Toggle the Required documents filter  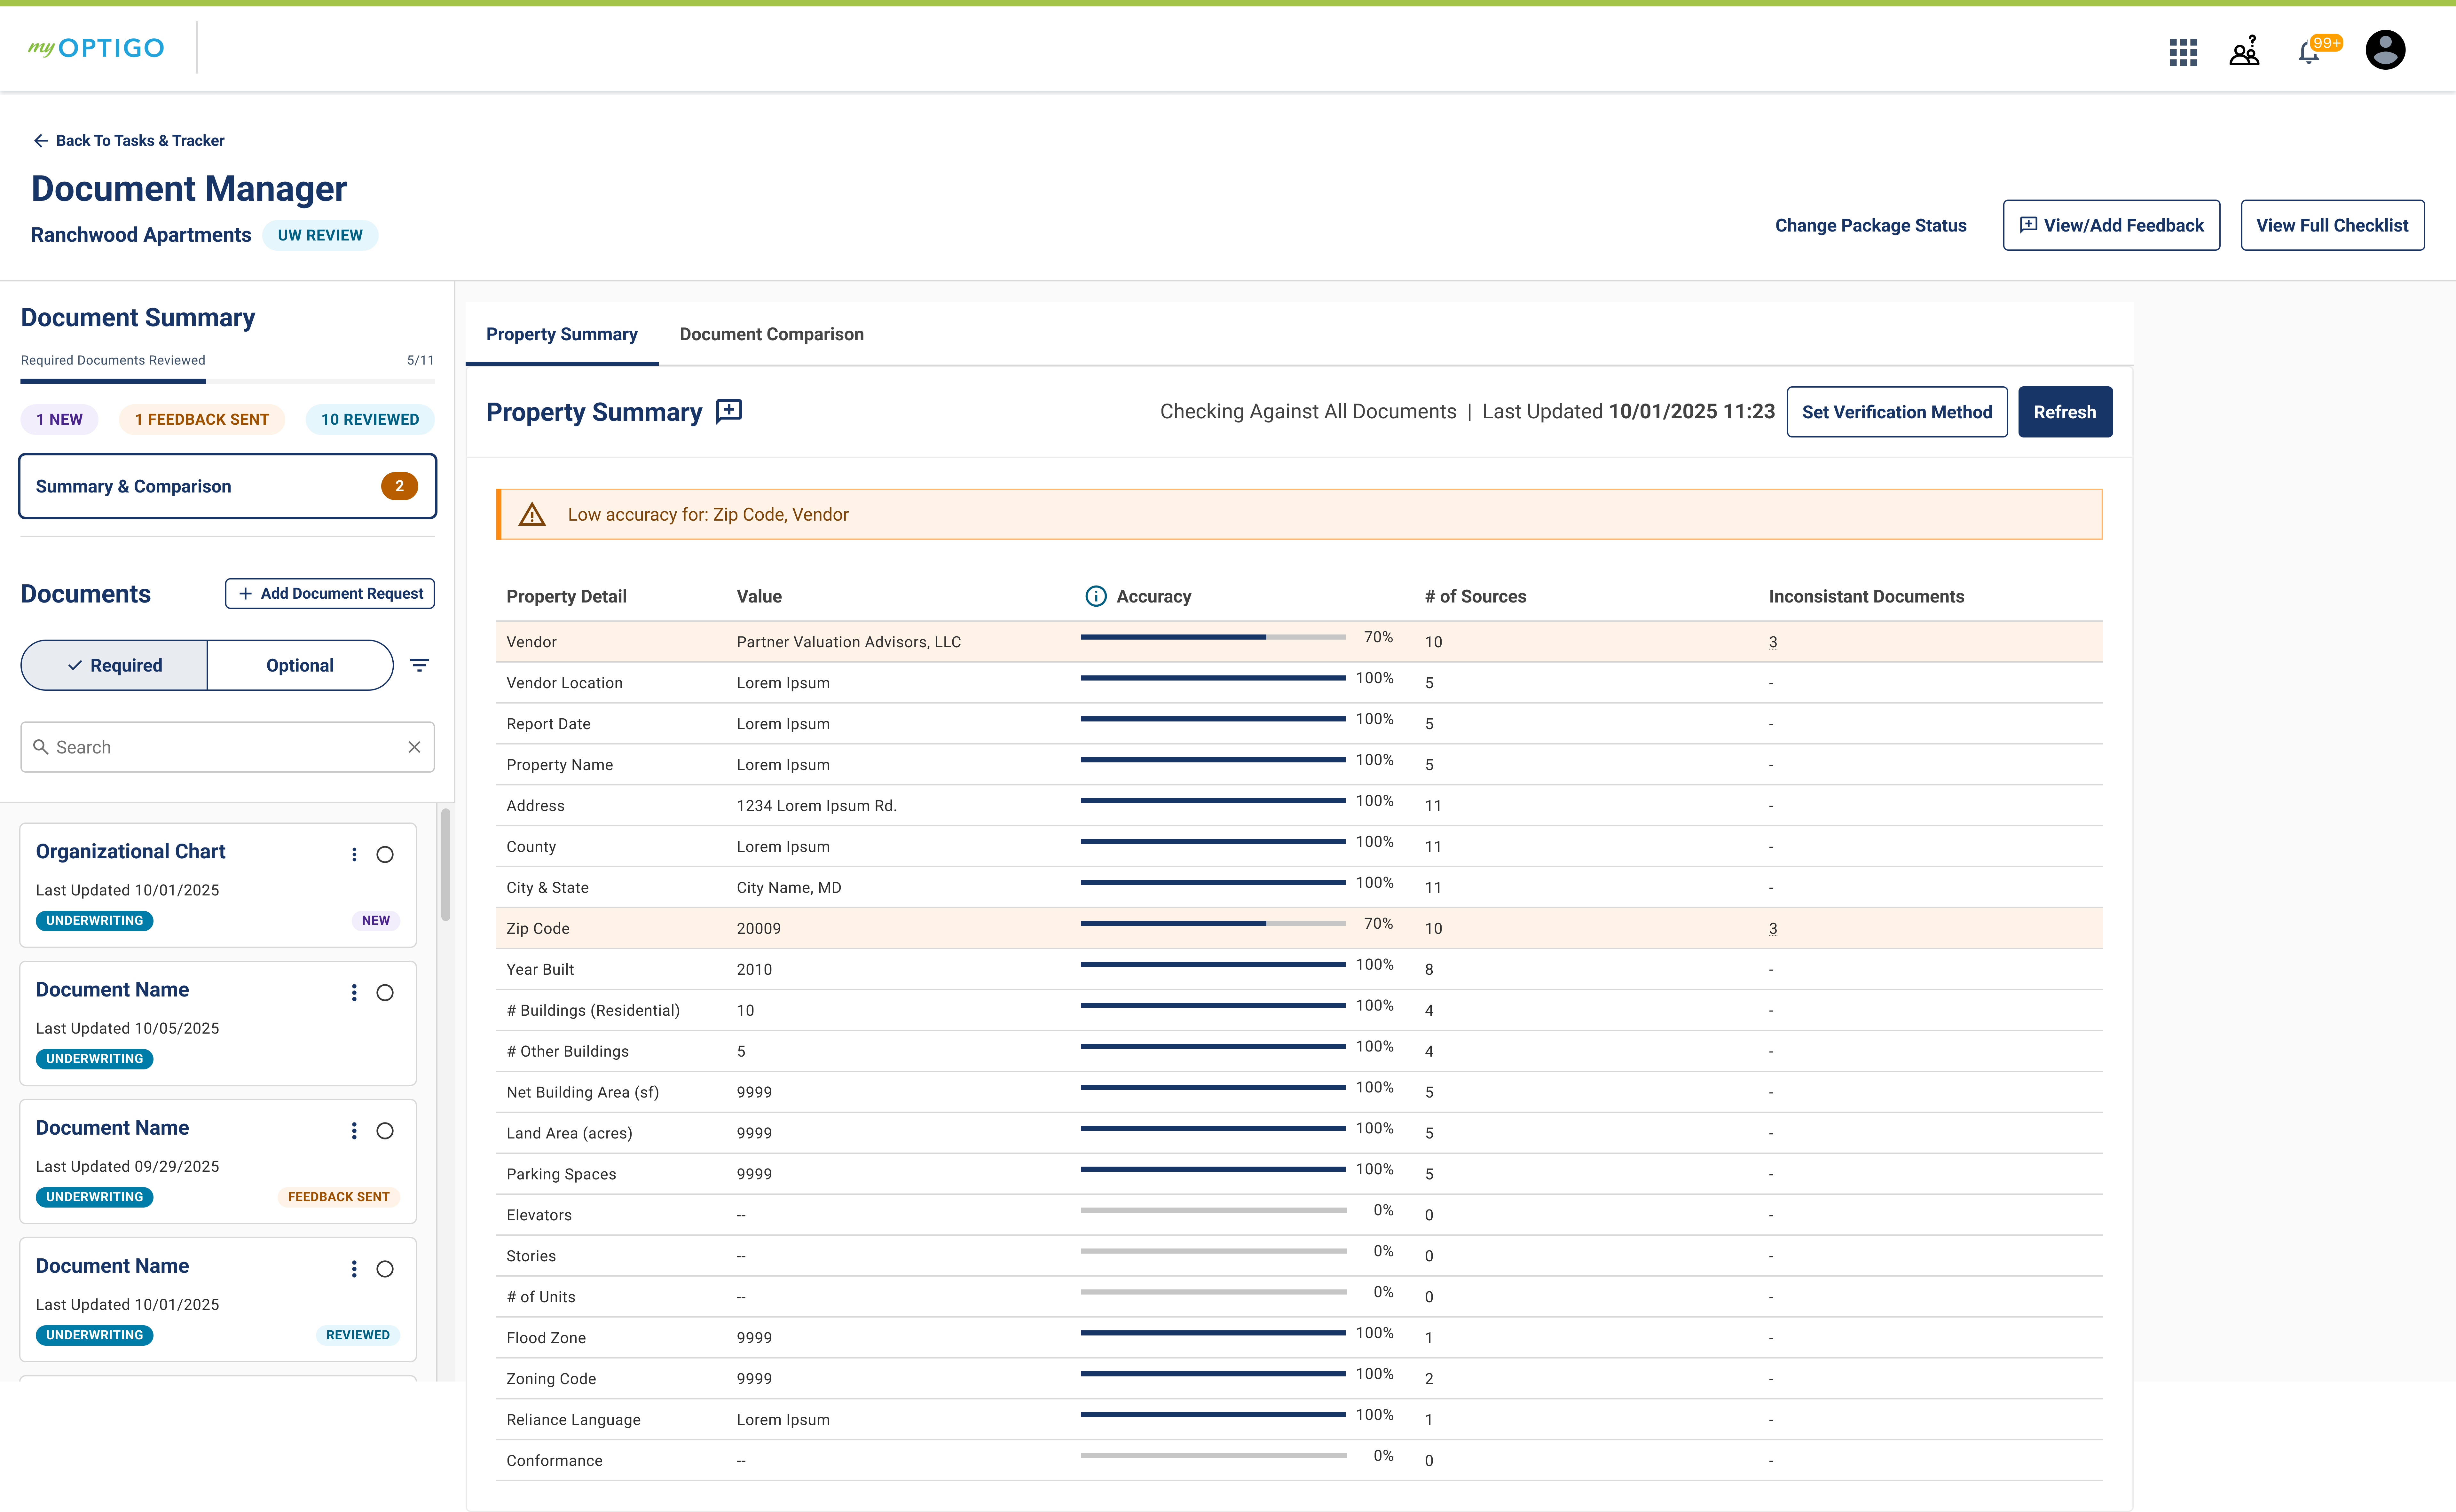click(x=114, y=665)
